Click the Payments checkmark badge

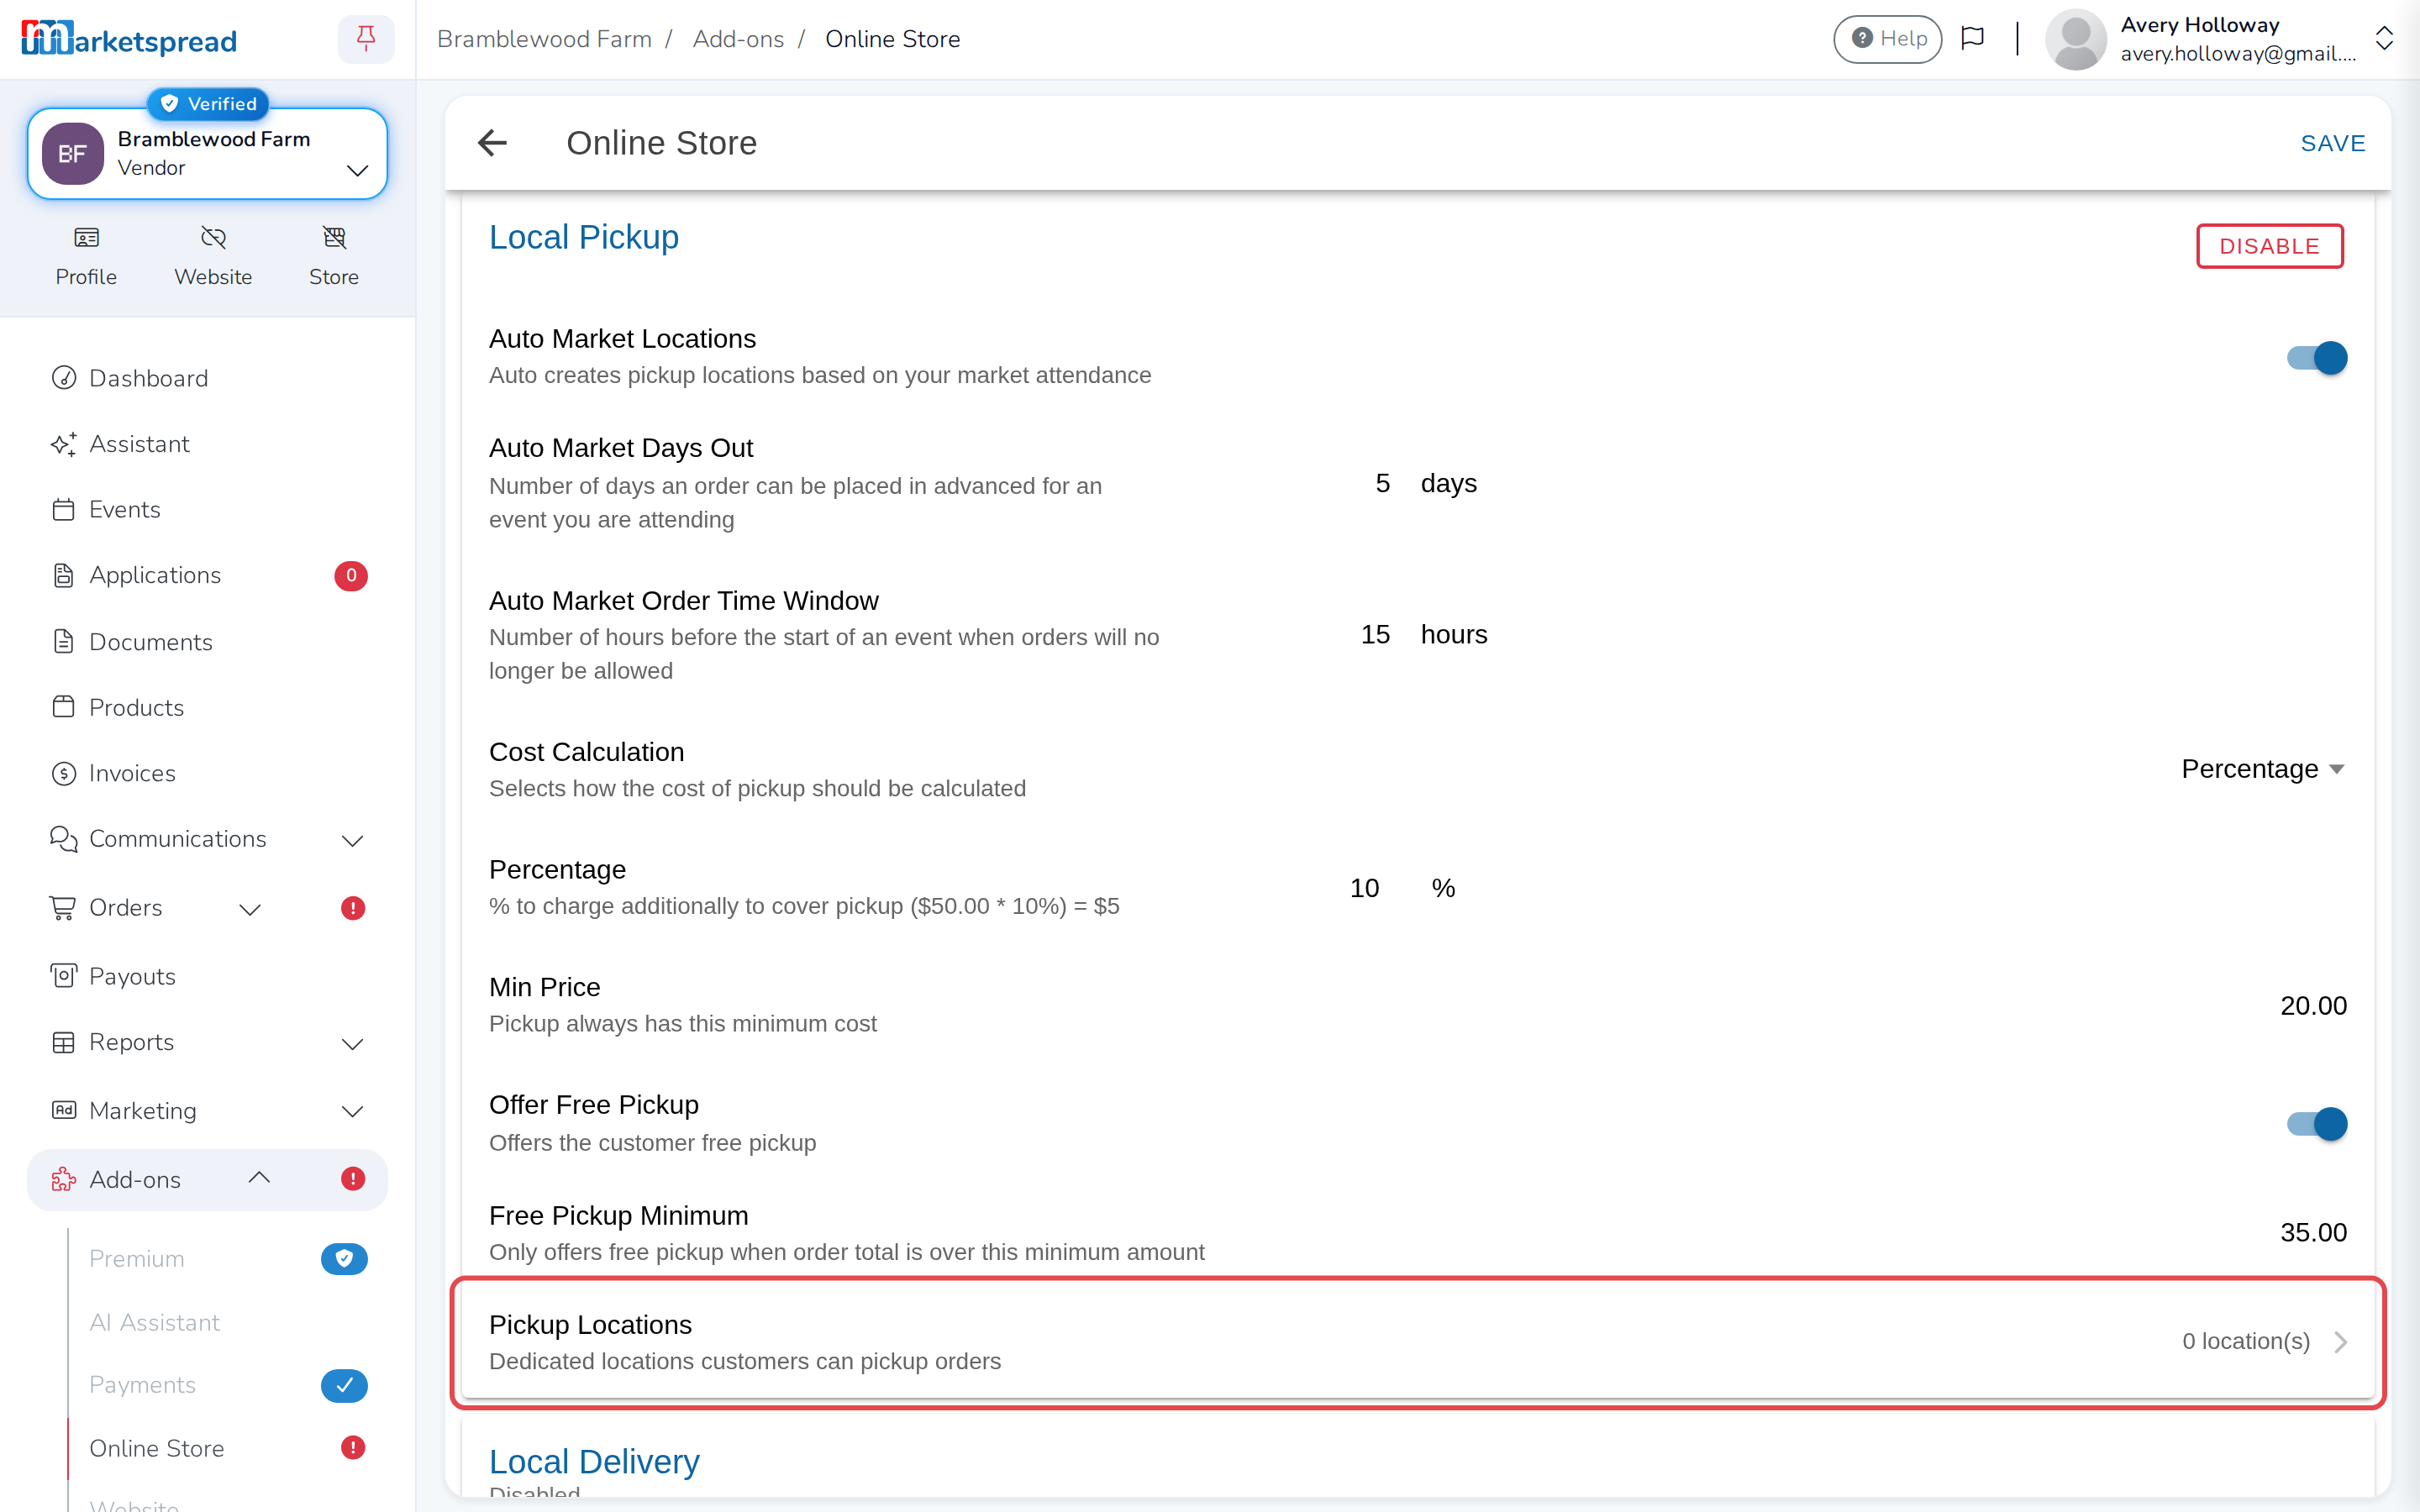click(x=344, y=1385)
